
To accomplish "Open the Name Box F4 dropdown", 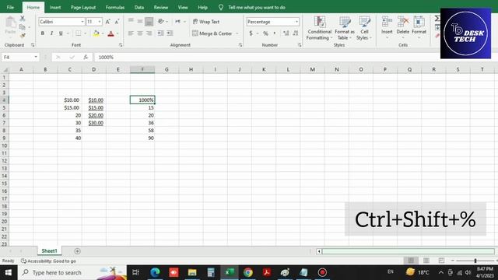I will pos(36,57).
